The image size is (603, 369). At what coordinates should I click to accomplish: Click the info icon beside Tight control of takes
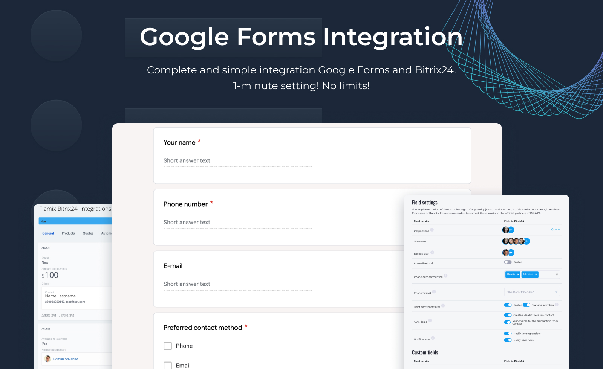tap(443, 305)
